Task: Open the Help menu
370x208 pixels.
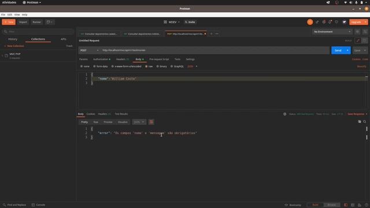Action: (24, 14)
